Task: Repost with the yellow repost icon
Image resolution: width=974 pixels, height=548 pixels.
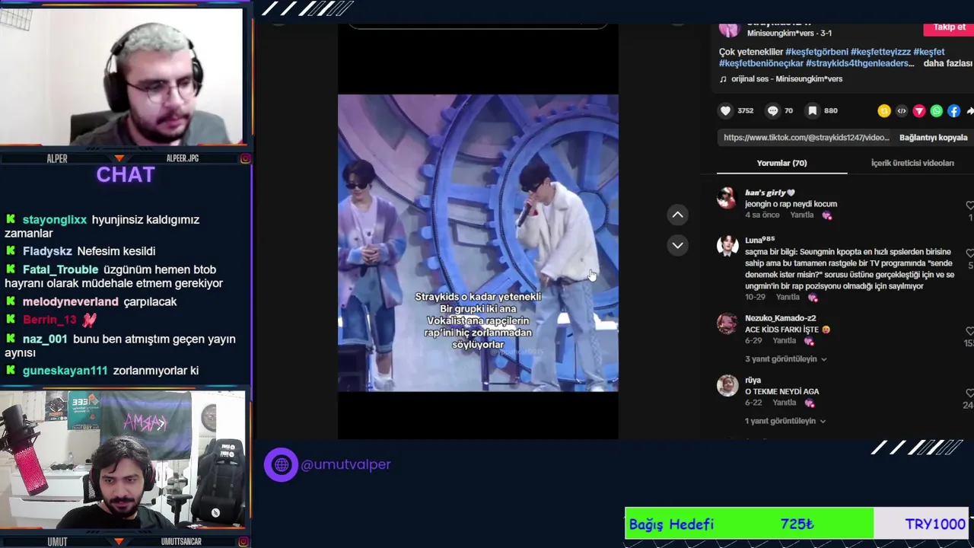Action: click(884, 111)
